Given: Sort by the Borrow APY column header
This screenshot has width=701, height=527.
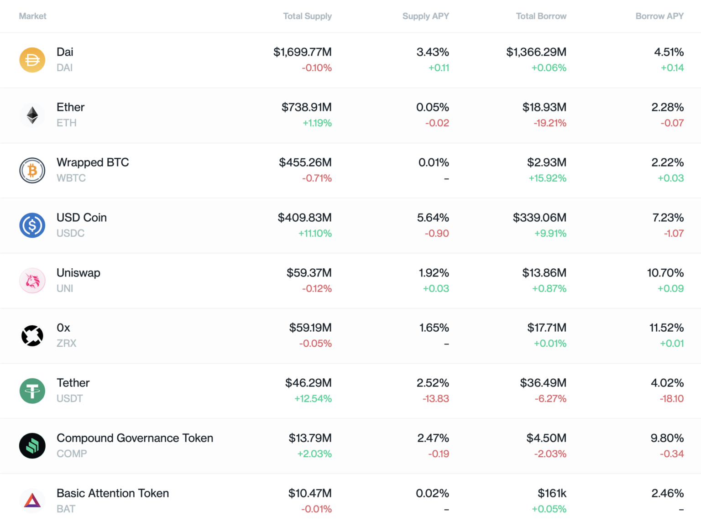Looking at the screenshot, I should [x=659, y=16].
